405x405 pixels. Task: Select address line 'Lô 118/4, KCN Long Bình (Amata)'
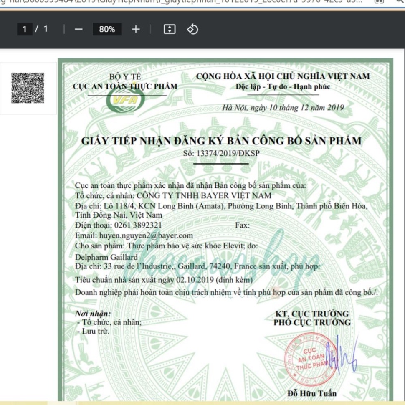(165, 206)
